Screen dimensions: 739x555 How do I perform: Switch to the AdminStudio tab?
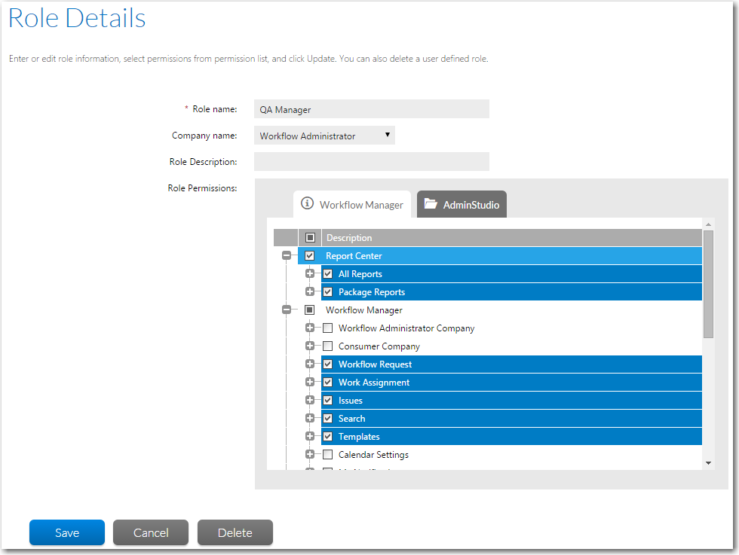pos(461,204)
